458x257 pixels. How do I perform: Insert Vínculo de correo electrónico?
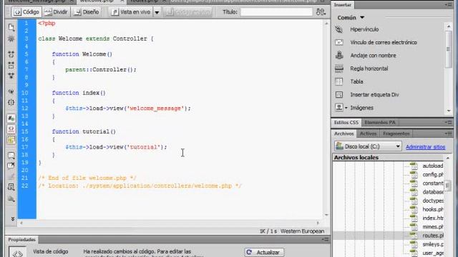coord(384,43)
